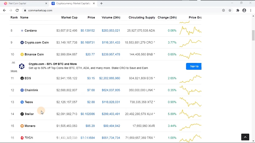
Task: Open the TRON name link
Action: [x=29, y=138]
